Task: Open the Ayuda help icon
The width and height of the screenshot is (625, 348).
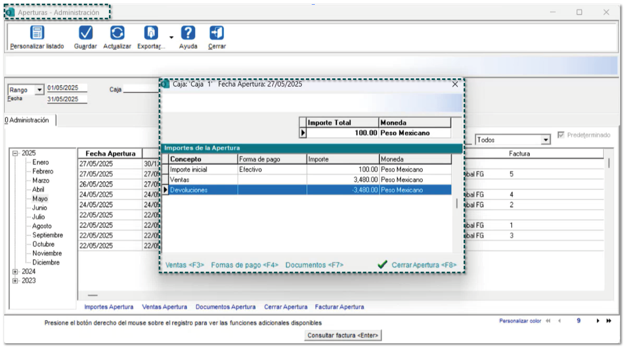Action: coord(188,33)
